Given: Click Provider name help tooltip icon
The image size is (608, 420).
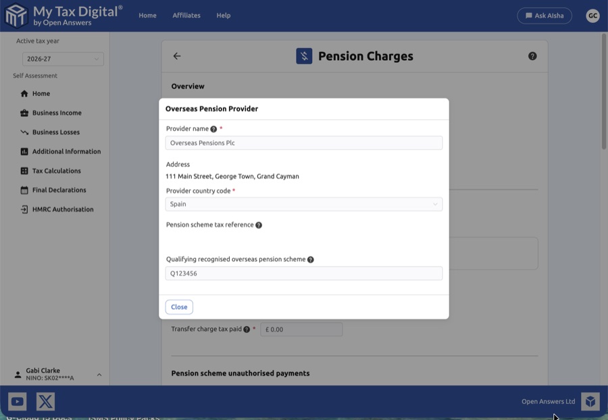Looking at the screenshot, I should point(213,129).
